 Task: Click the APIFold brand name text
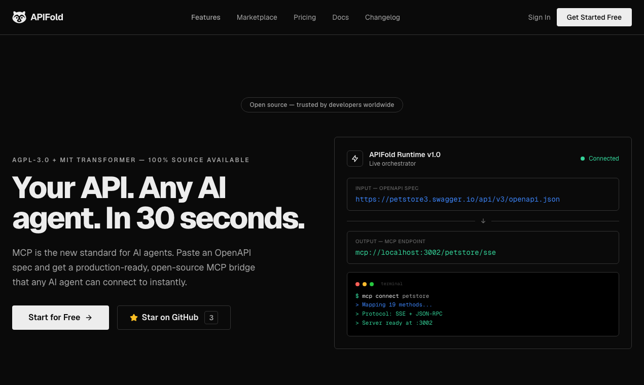pyautogui.click(x=47, y=17)
